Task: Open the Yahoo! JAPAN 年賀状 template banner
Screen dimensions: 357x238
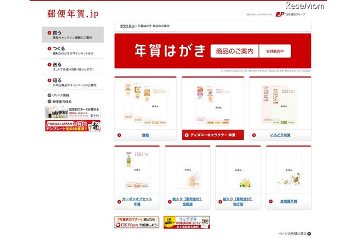Action: 73,126
